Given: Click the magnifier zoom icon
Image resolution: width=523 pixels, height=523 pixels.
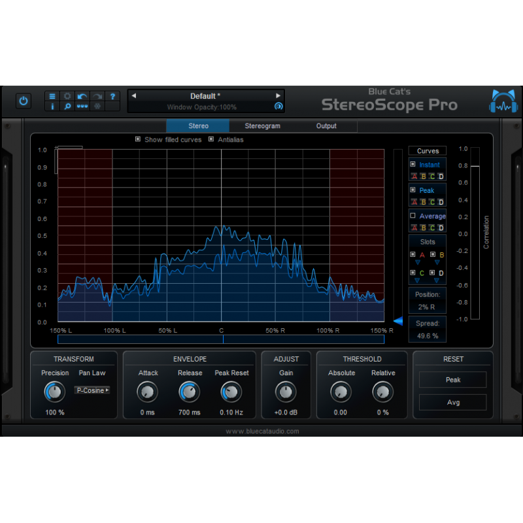Looking at the screenshot, I should tap(67, 106).
